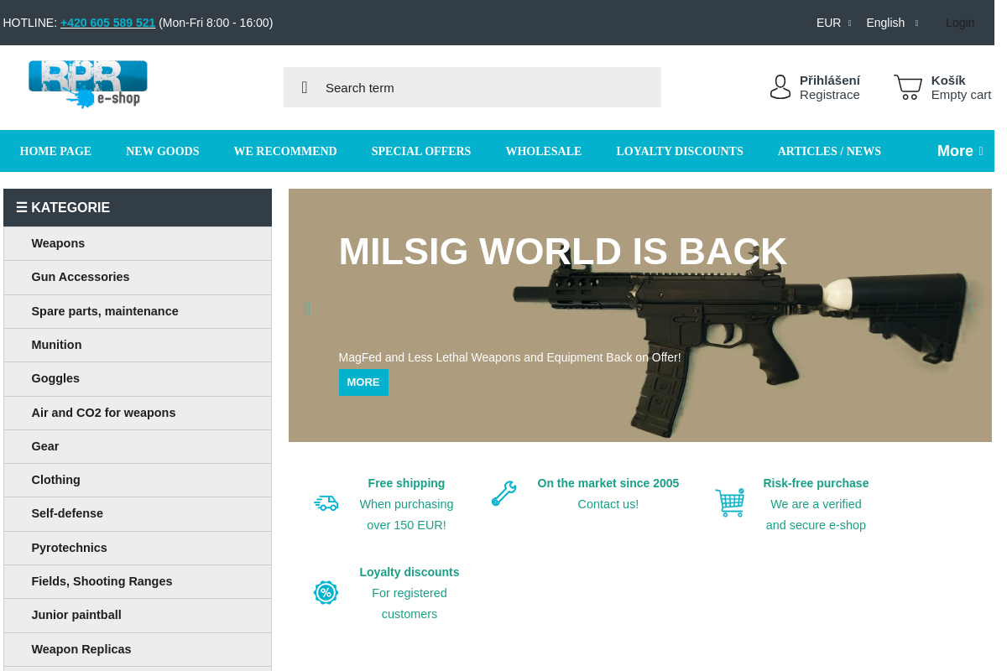Select Fields, Shooting Ranges category

(x=138, y=581)
